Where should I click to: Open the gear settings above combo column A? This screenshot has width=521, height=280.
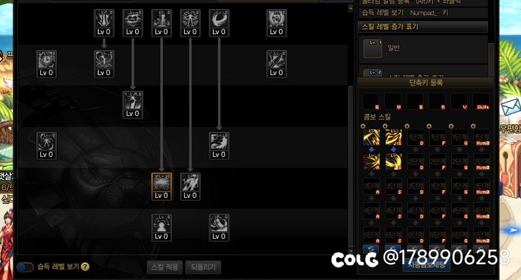point(363,126)
